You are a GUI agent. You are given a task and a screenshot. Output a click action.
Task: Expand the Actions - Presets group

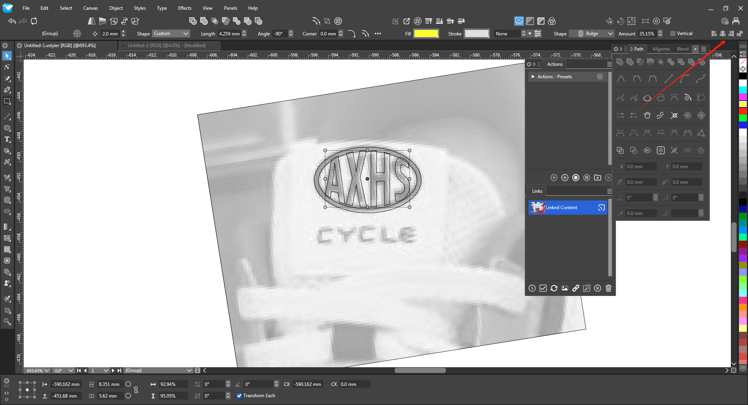pos(533,77)
